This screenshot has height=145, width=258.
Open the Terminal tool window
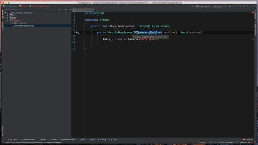[42, 139]
